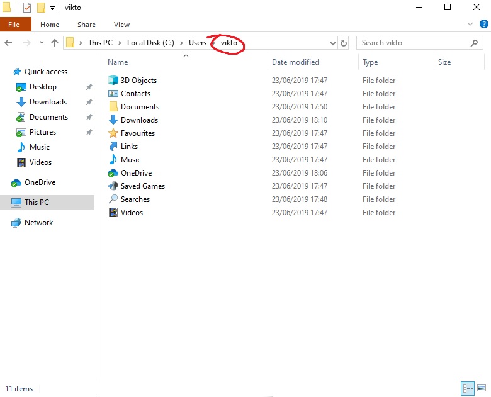Screen dimensions: 491x397
Task: Click the Properties checkmark icon in title bar
Action: pos(27,7)
